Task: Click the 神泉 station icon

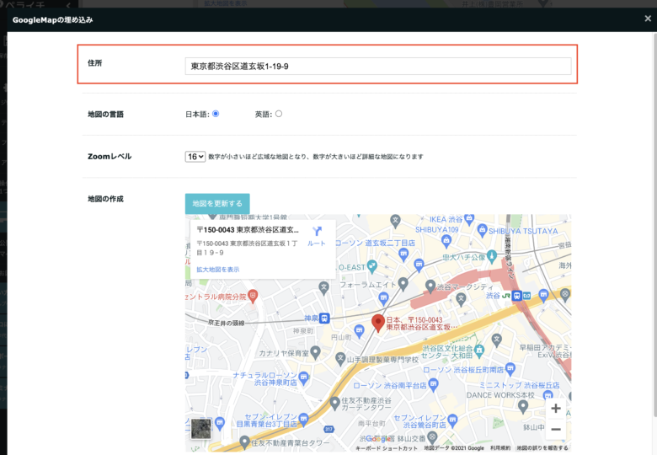Action: click(x=324, y=318)
